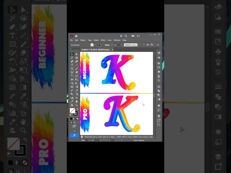Change screen mode via toolbar button
This screenshot has width=231, height=173.
(74, 126)
